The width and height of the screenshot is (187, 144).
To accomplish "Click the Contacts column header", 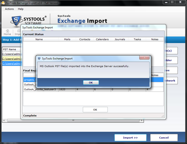I will tap(85, 39).
